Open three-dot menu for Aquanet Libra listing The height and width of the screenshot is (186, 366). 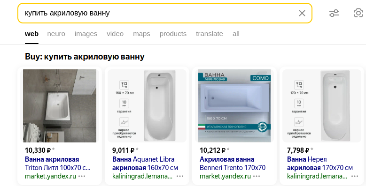pyautogui.click(x=180, y=176)
